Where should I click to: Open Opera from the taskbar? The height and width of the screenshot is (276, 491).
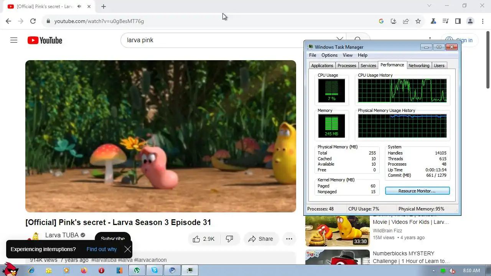101,270
